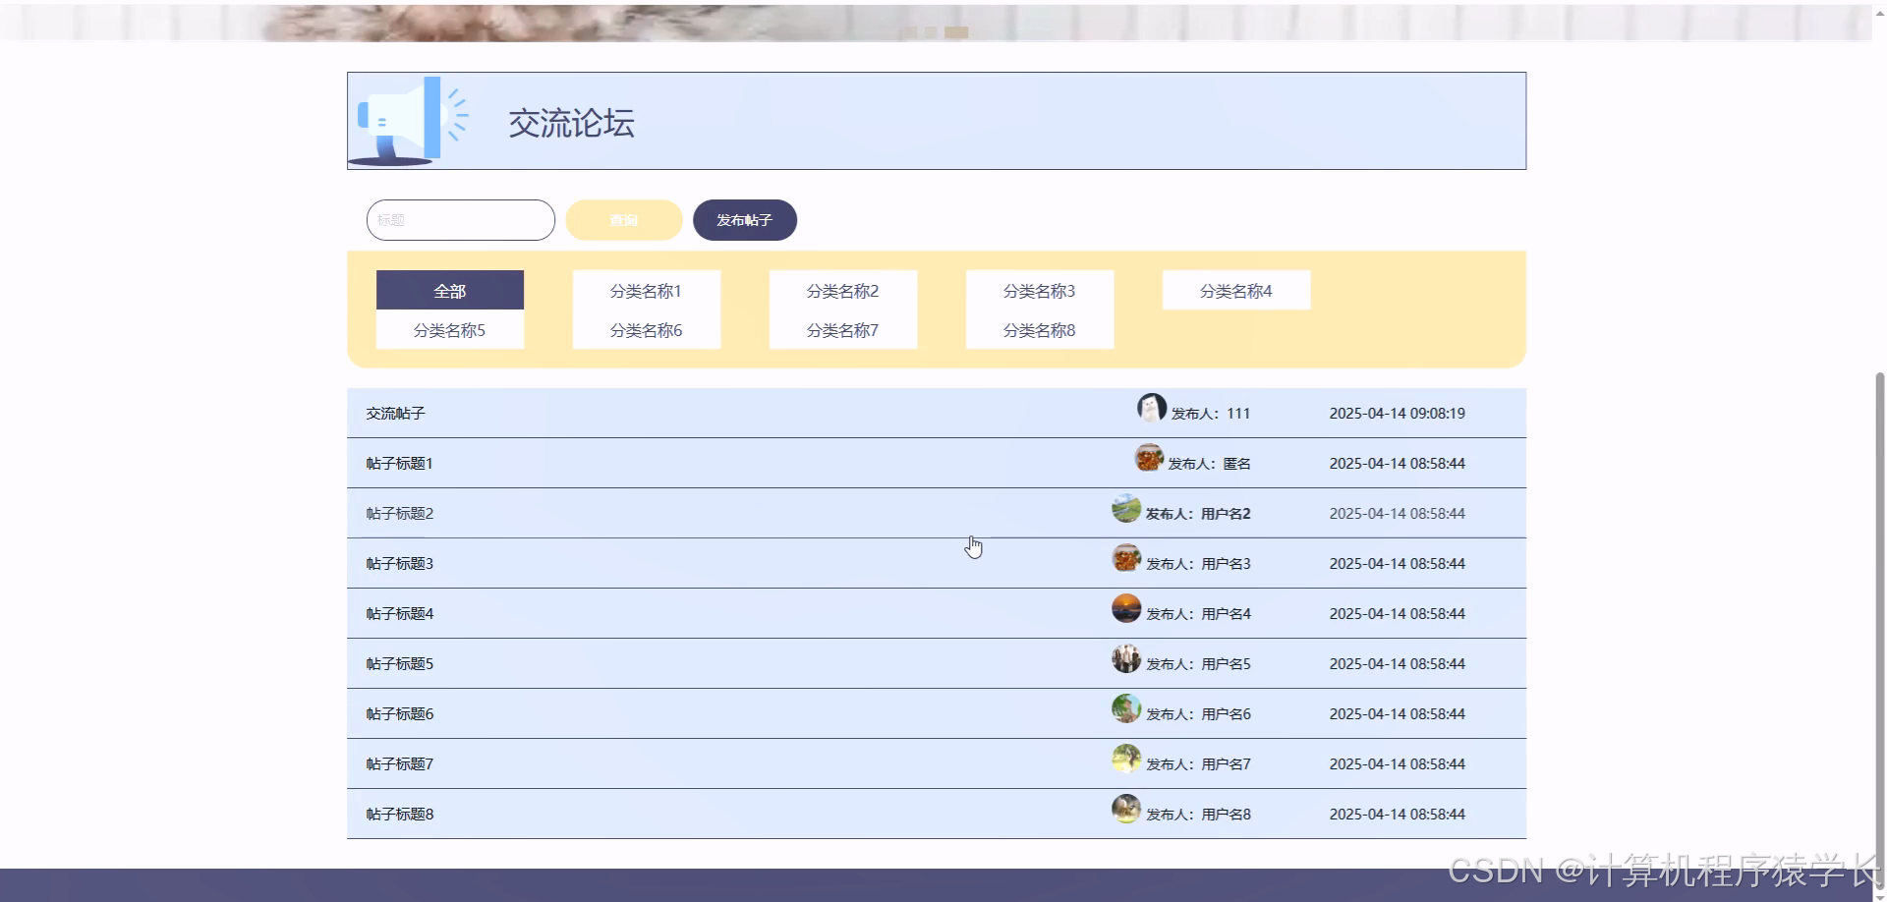Open the post titled 交流帖子

click(394, 413)
